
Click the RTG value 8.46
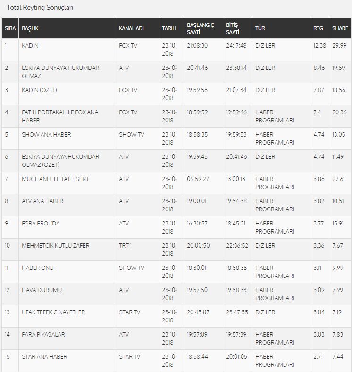319,68
